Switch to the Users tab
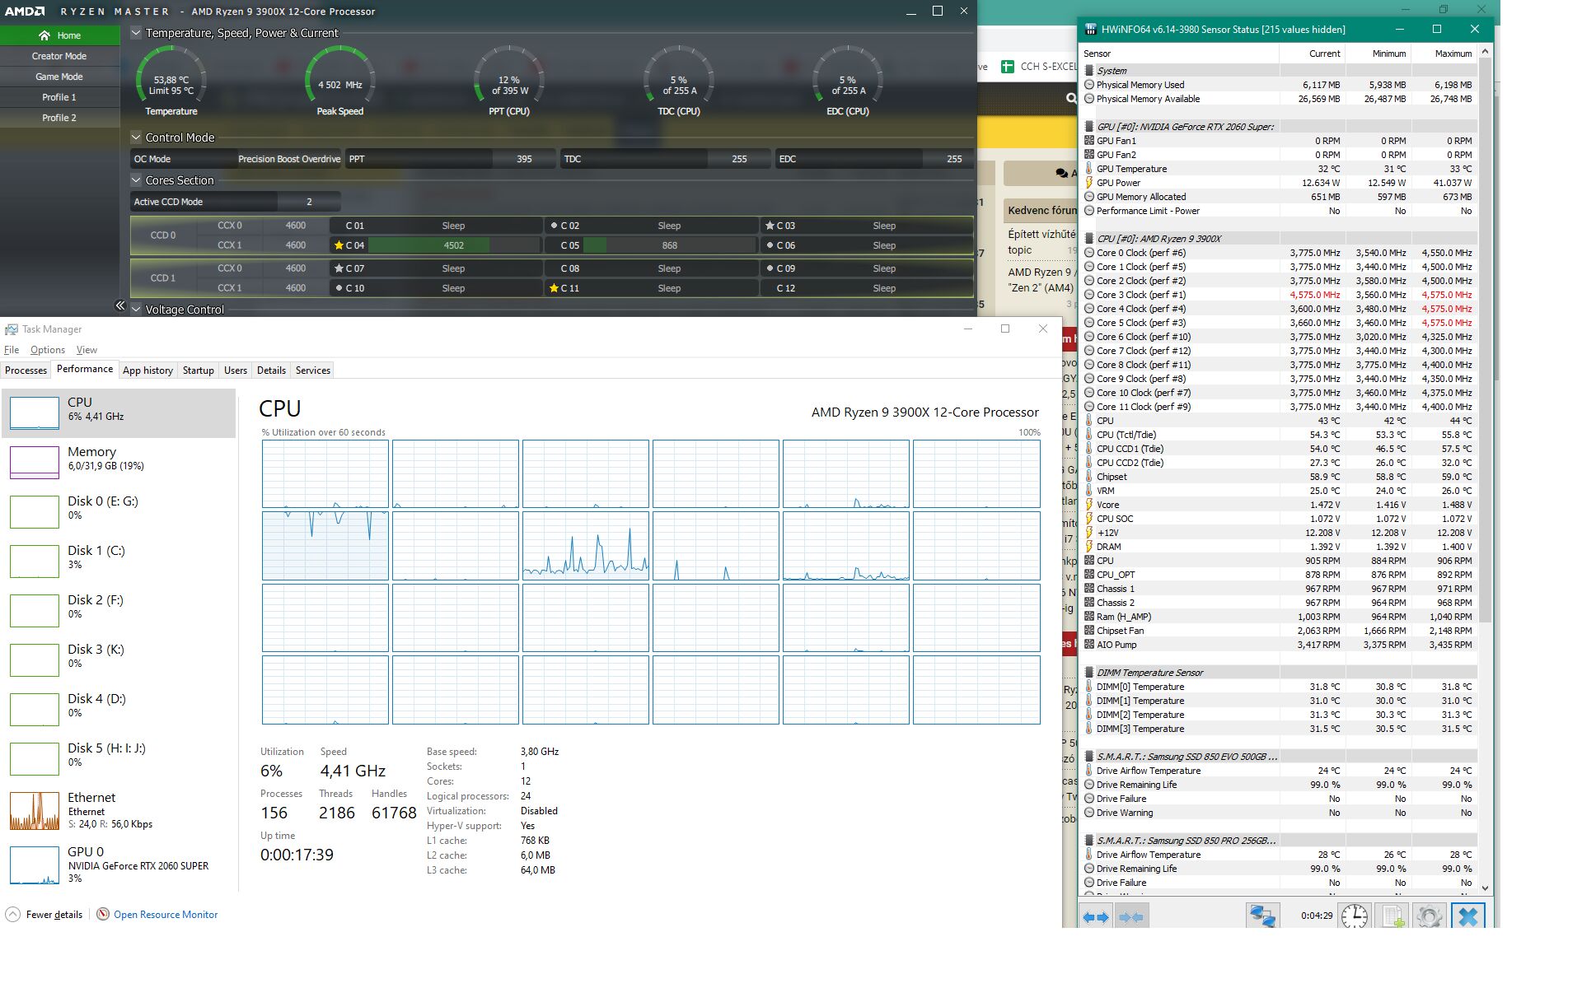Screen dimensions: 1582x988 [x=236, y=370]
